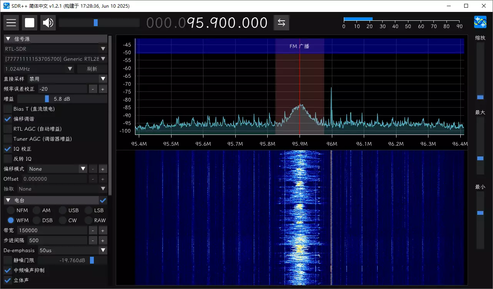Viewport: 493px width, 289px height.
Task: Select the RAW demodulation mode
Action: pos(88,220)
